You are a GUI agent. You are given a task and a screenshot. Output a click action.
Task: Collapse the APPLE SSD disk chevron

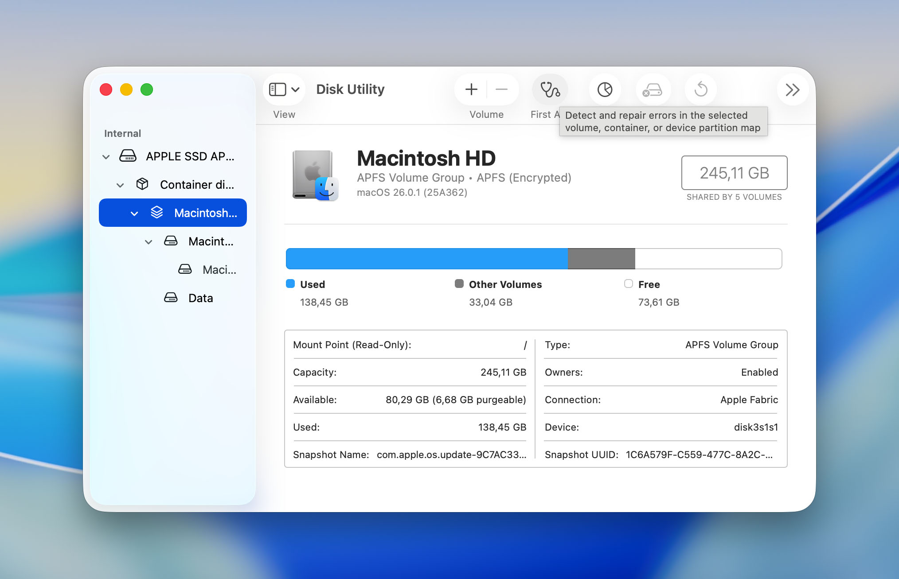coord(106,157)
